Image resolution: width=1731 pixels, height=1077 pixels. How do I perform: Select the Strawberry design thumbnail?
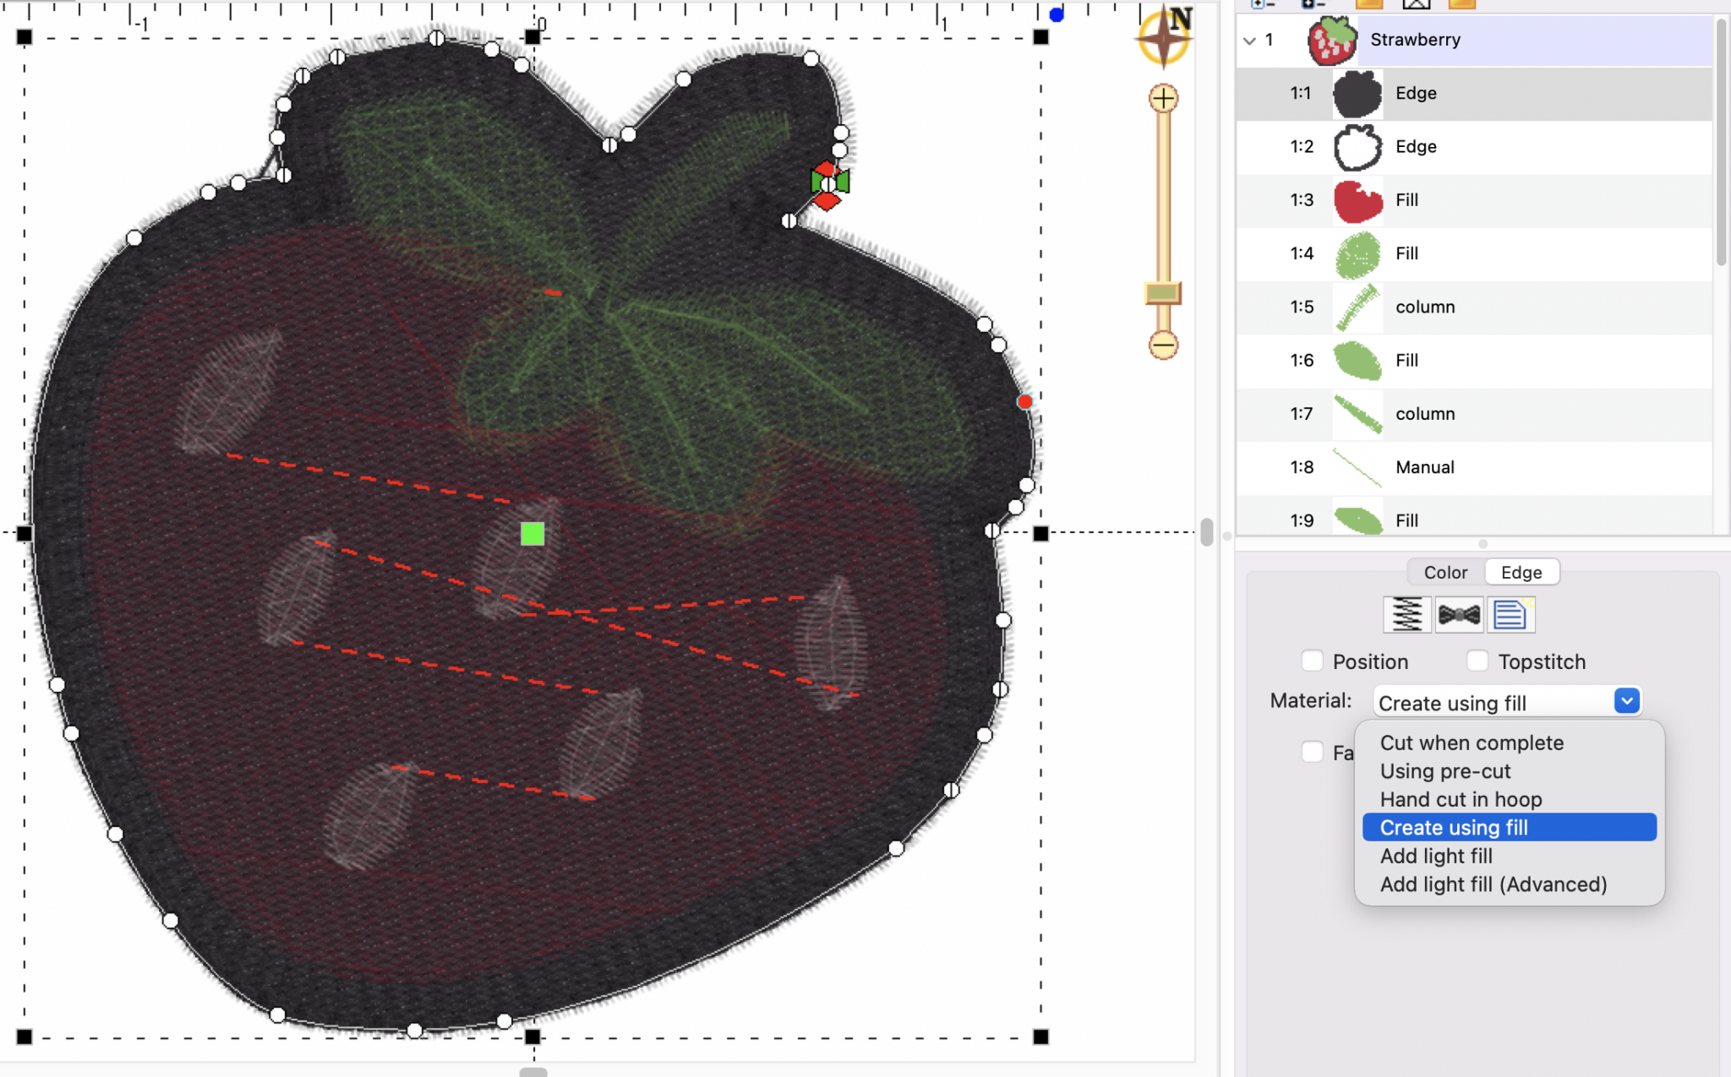click(x=1331, y=41)
